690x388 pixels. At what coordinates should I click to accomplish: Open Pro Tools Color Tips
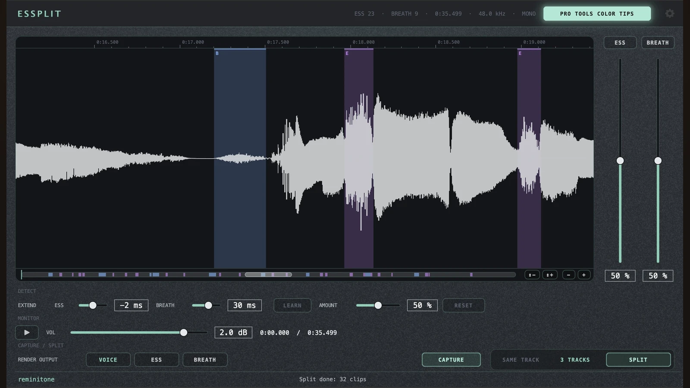click(x=597, y=14)
